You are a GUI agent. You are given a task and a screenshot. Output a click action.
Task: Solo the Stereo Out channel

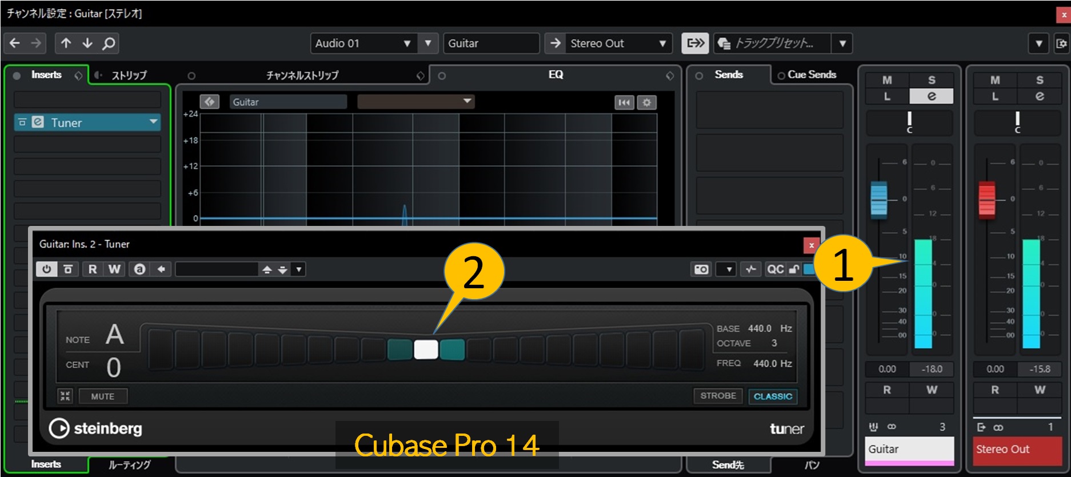click(1040, 80)
